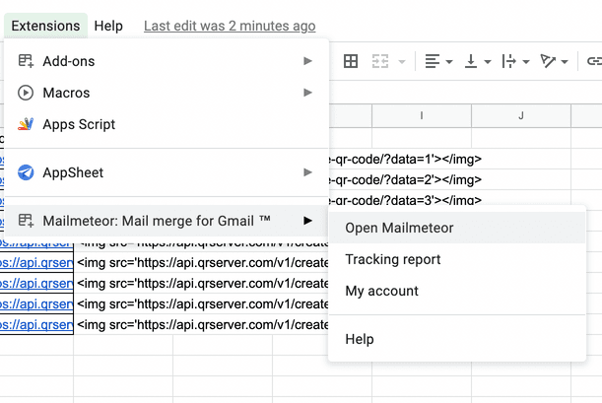Image resolution: width=602 pixels, height=403 pixels.
Task: Open the bottom-most api.qrserver link
Action: click(36, 325)
